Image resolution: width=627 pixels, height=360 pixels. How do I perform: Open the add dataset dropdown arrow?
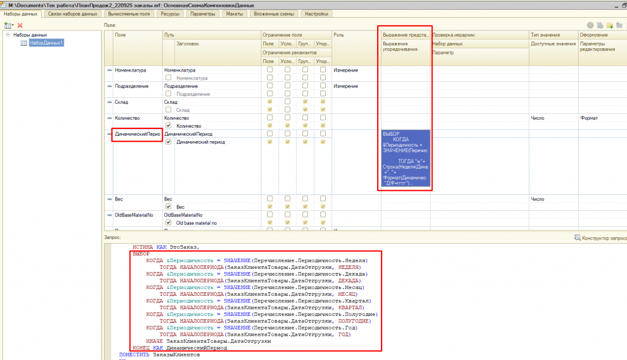pos(12,25)
